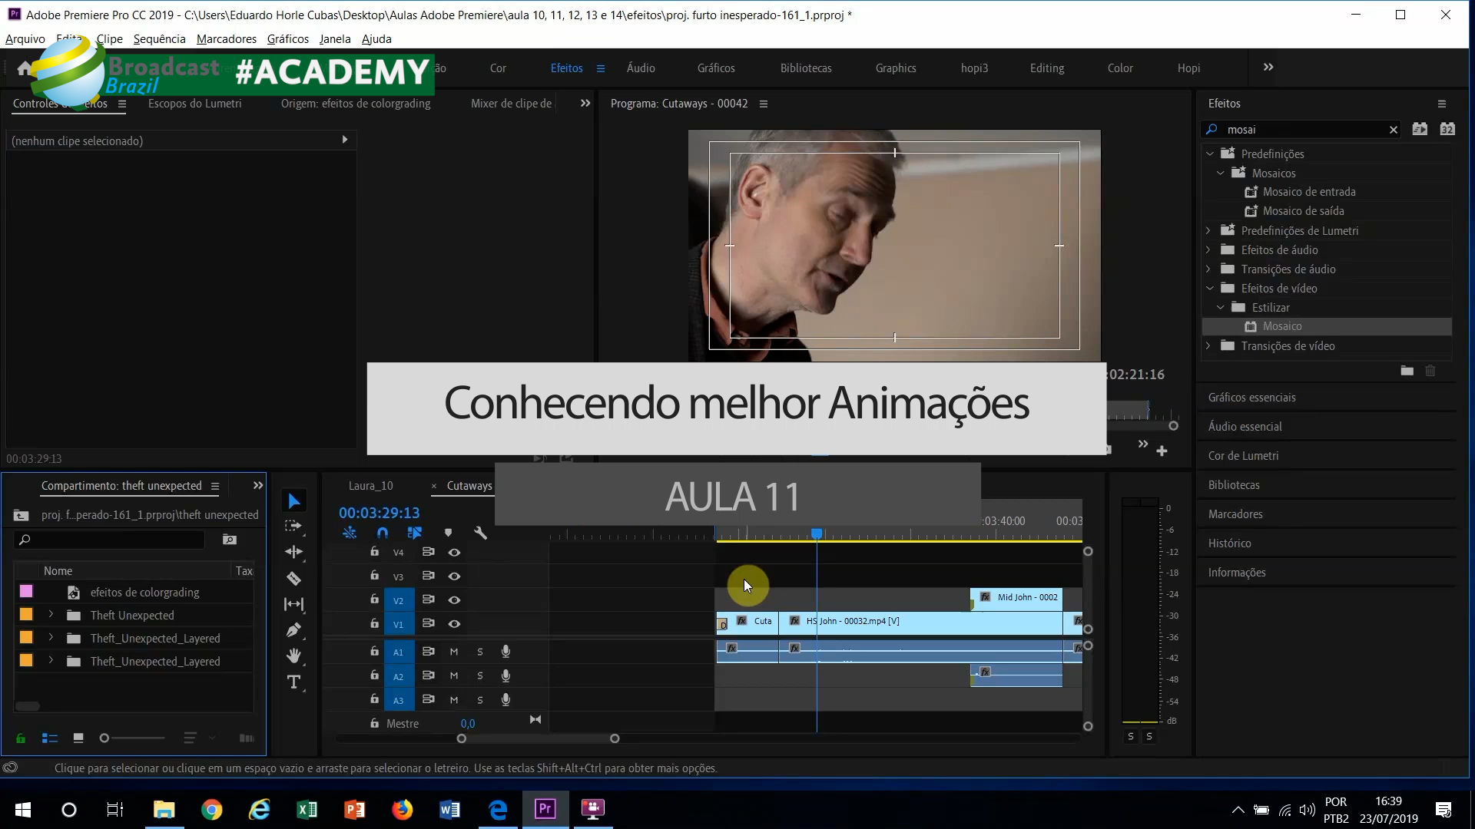The height and width of the screenshot is (829, 1475).
Task: Expand Transições de vídeo folder
Action: point(1208,346)
